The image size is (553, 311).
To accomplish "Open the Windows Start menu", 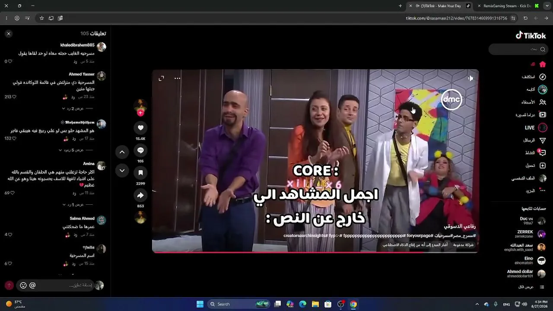I will 200,304.
